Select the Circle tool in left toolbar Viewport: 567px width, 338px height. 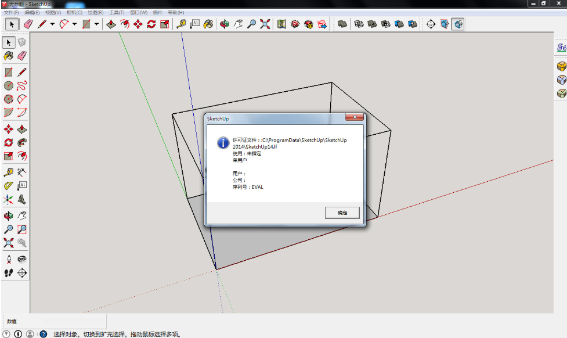coord(9,85)
